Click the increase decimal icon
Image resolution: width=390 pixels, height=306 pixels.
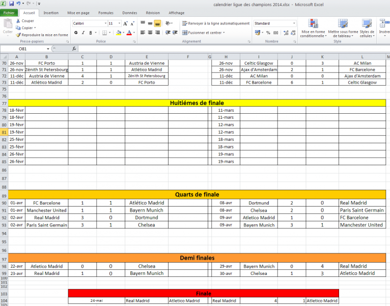(286, 33)
